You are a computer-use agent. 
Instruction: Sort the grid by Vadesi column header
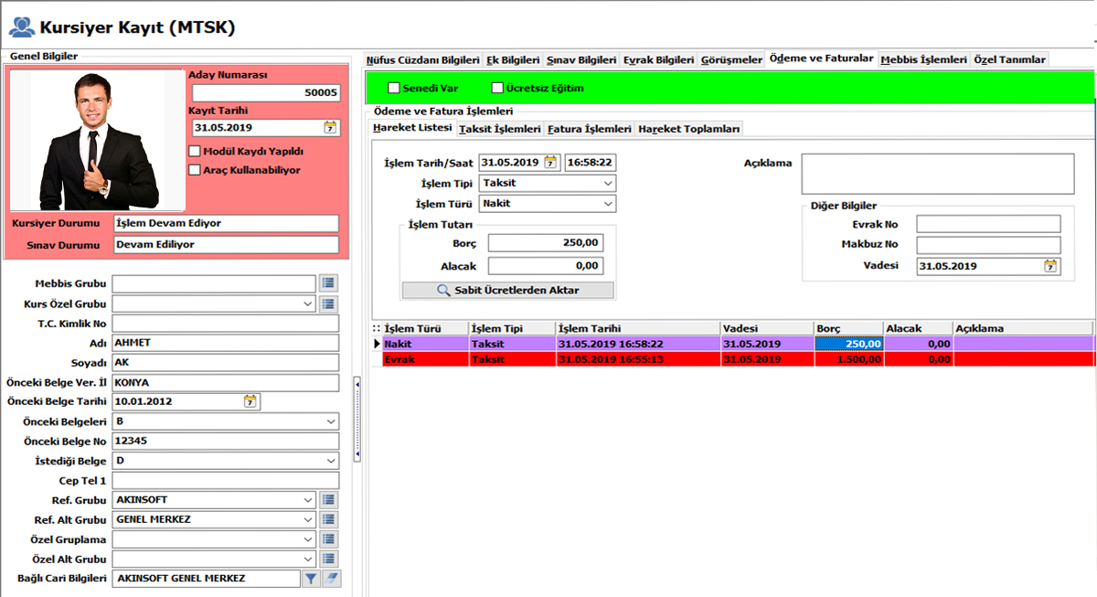pos(765,328)
